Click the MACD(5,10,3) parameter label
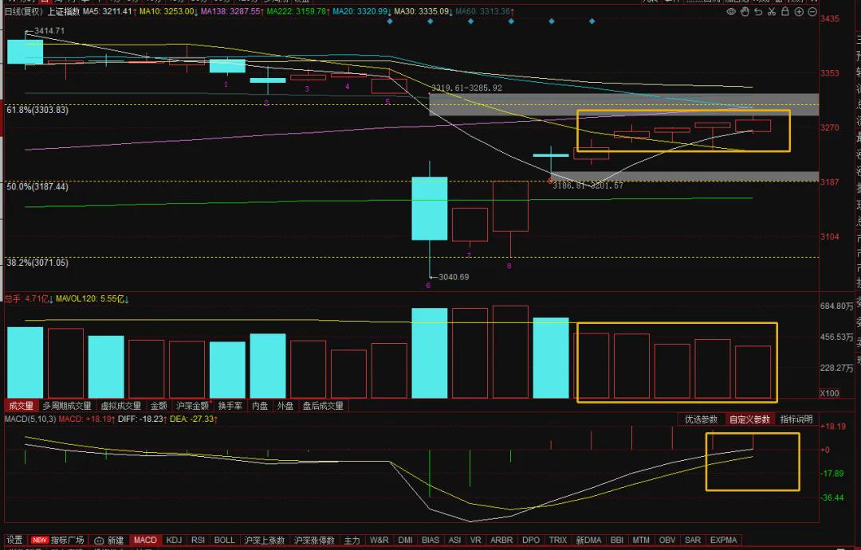The height and width of the screenshot is (550, 861). (30, 419)
